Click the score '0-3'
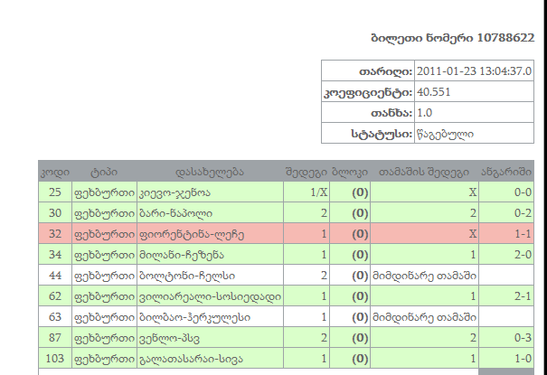Image resolution: width=547 pixels, height=375 pixels. (523, 338)
